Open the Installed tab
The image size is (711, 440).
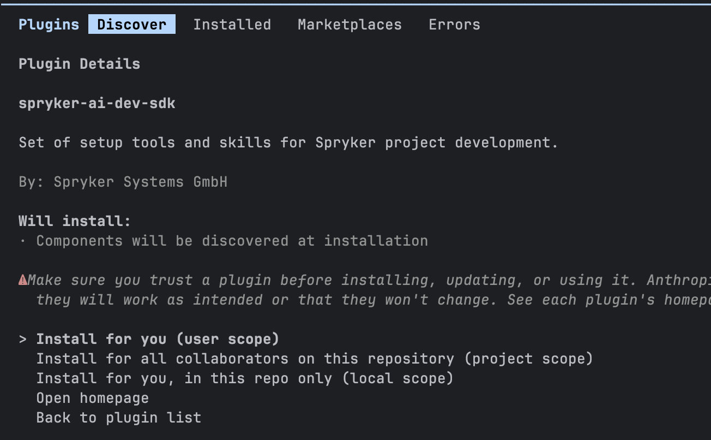[232, 25]
